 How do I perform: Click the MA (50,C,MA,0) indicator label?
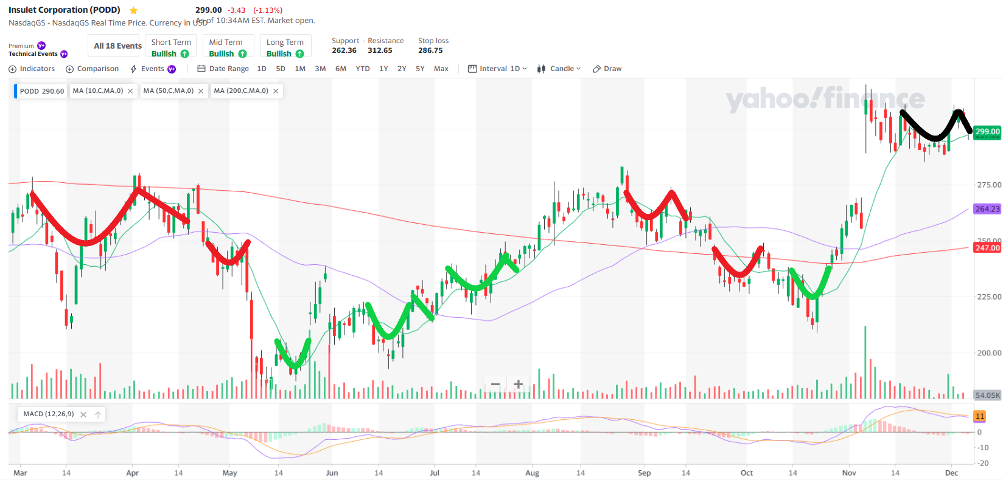(168, 91)
